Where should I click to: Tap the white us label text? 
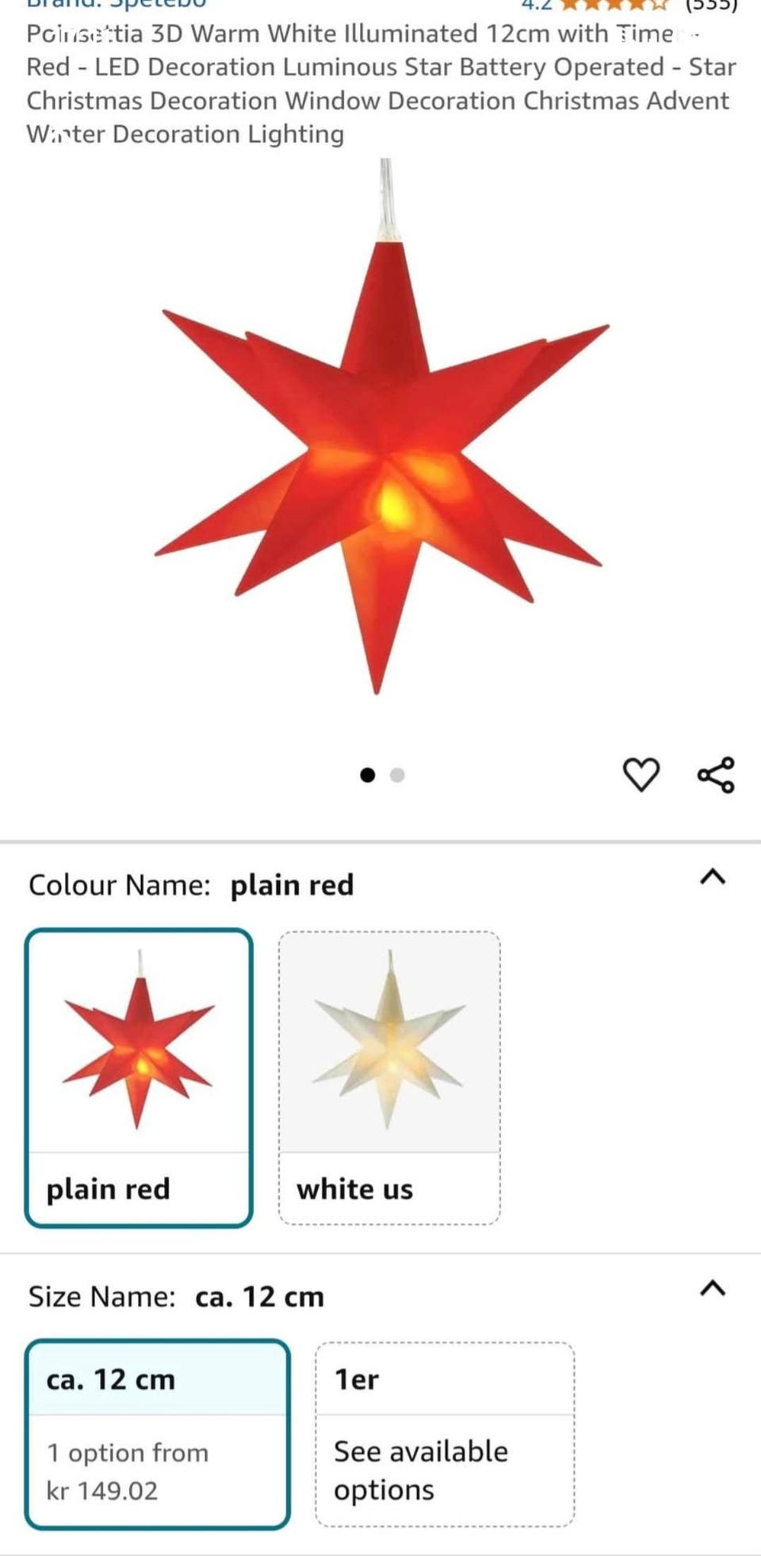coord(354,1190)
